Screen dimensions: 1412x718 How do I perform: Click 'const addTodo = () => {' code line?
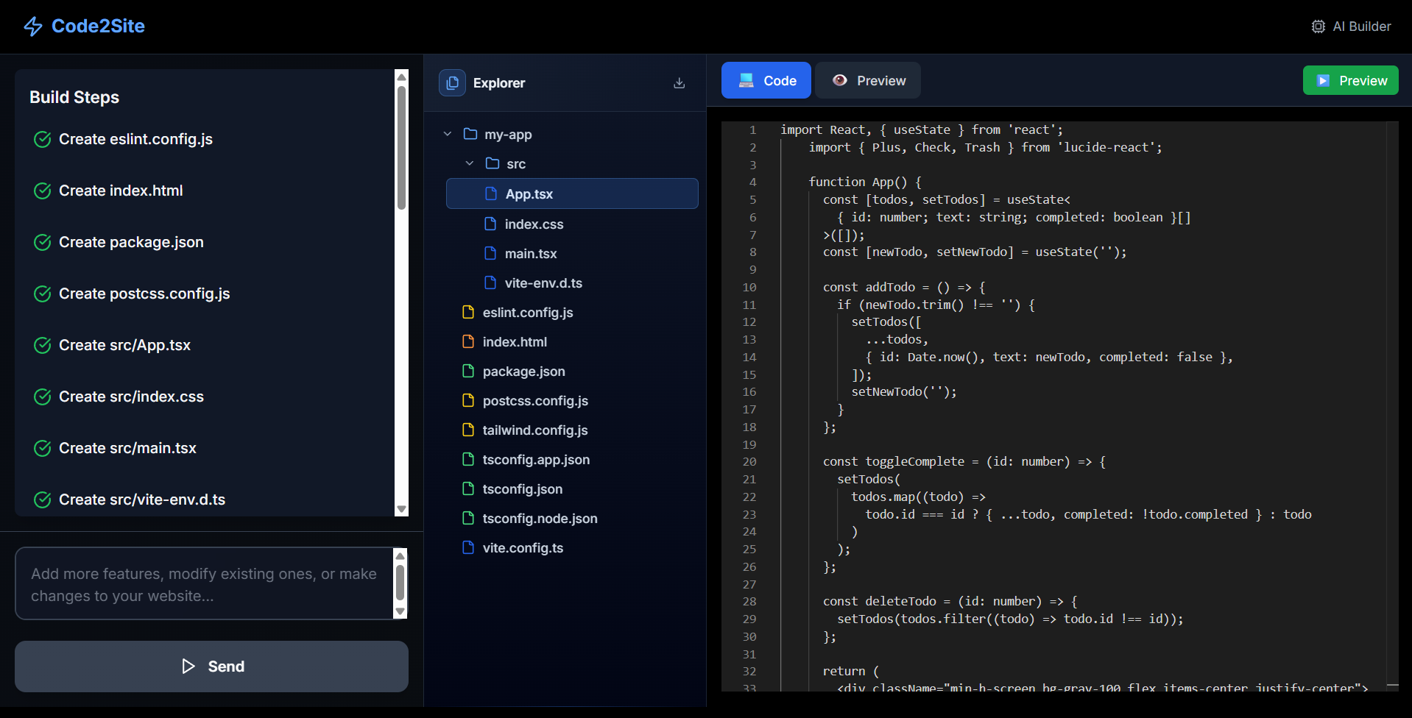(904, 287)
